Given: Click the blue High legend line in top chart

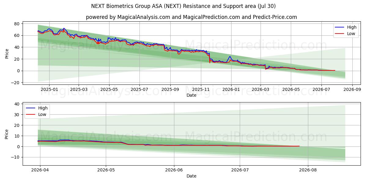Looking at the screenshot, I should [x=340, y=27].
